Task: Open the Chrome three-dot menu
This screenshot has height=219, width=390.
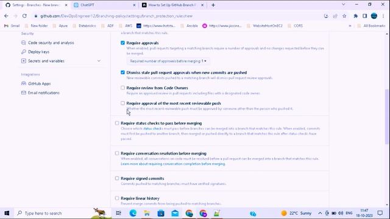Action: [383, 16]
